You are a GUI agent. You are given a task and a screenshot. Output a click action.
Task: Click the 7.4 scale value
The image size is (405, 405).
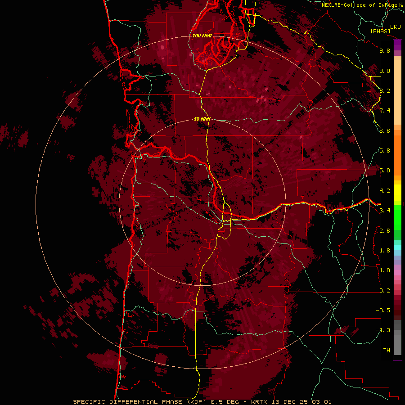click(x=385, y=111)
